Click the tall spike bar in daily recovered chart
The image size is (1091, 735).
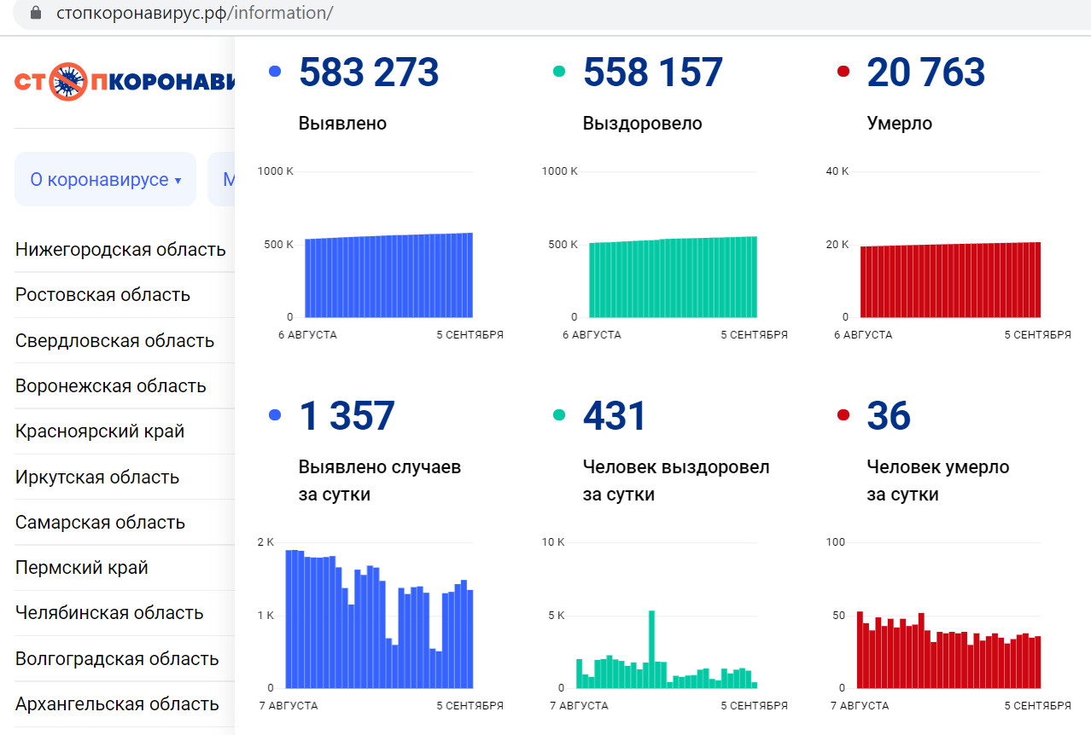(x=651, y=649)
